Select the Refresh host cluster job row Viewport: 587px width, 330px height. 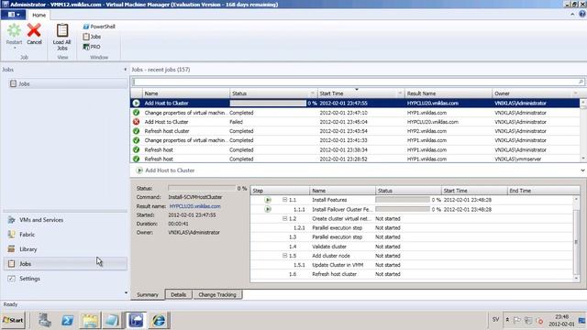pos(355,131)
